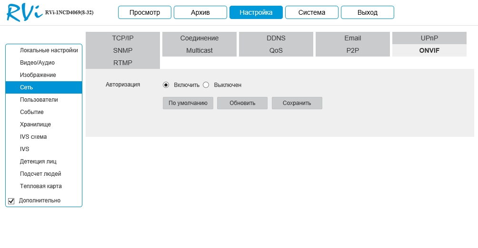Enable authorization with Включить radio button
Image resolution: width=478 pixels, height=248 pixels.
166,85
